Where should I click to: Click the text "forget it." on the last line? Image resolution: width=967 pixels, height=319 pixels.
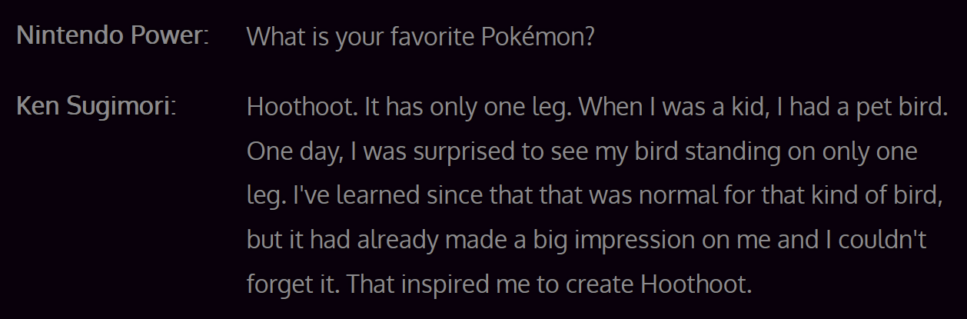coord(294,285)
